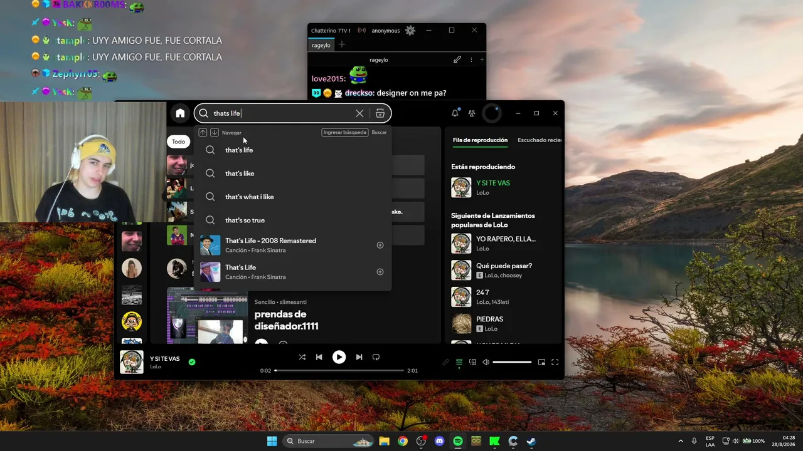The image size is (803, 451).
Task: Open LoLo artist link in player bar
Action: click(156, 366)
